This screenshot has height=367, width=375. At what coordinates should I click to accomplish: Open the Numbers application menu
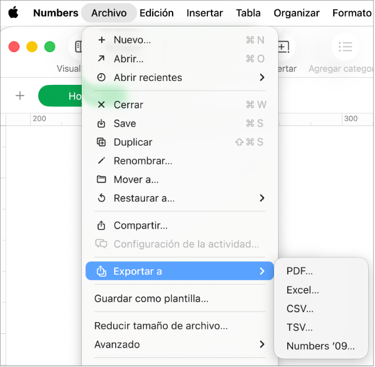click(x=56, y=13)
